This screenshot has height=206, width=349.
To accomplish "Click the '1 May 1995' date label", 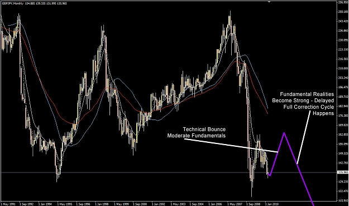I will coord(65,204).
